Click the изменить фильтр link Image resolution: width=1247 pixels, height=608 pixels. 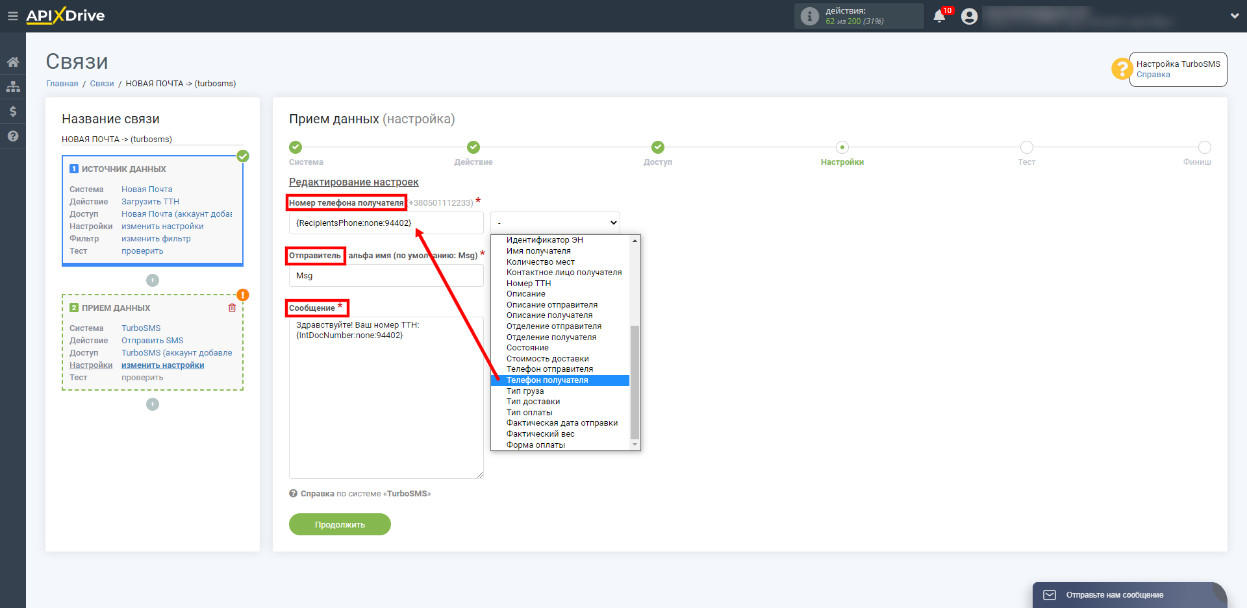click(x=156, y=239)
